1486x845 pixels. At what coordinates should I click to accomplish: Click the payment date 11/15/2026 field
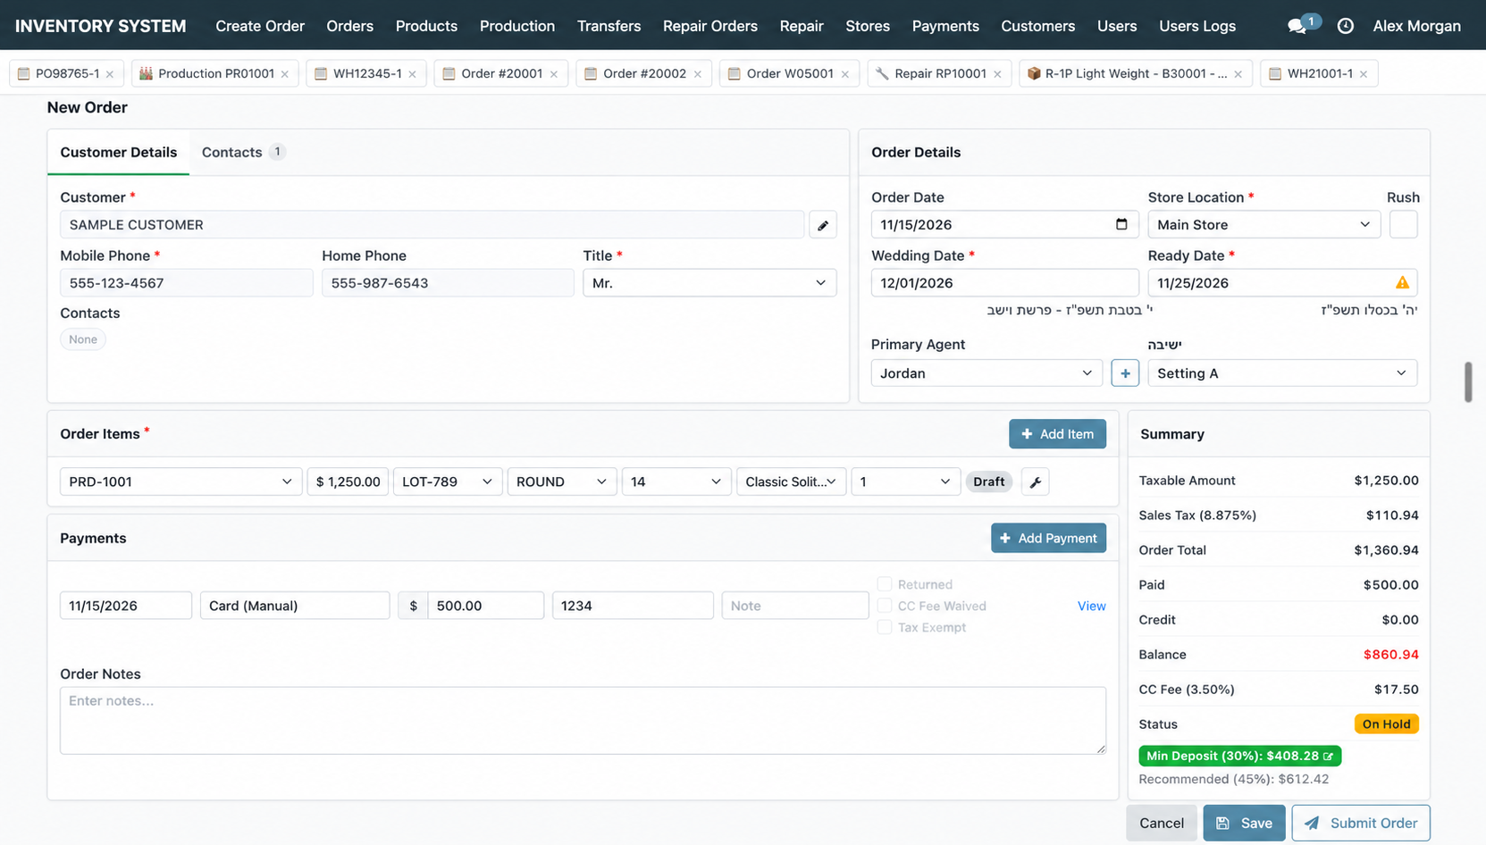click(126, 606)
